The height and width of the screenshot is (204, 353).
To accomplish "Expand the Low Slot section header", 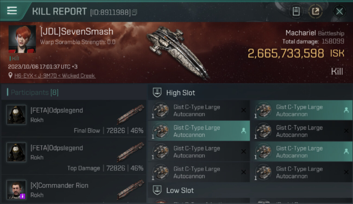I will coord(180,190).
